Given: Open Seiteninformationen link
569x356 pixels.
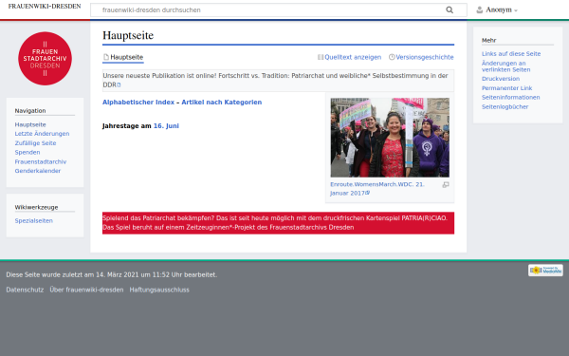Looking at the screenshot, I should [x=510, y=98].
